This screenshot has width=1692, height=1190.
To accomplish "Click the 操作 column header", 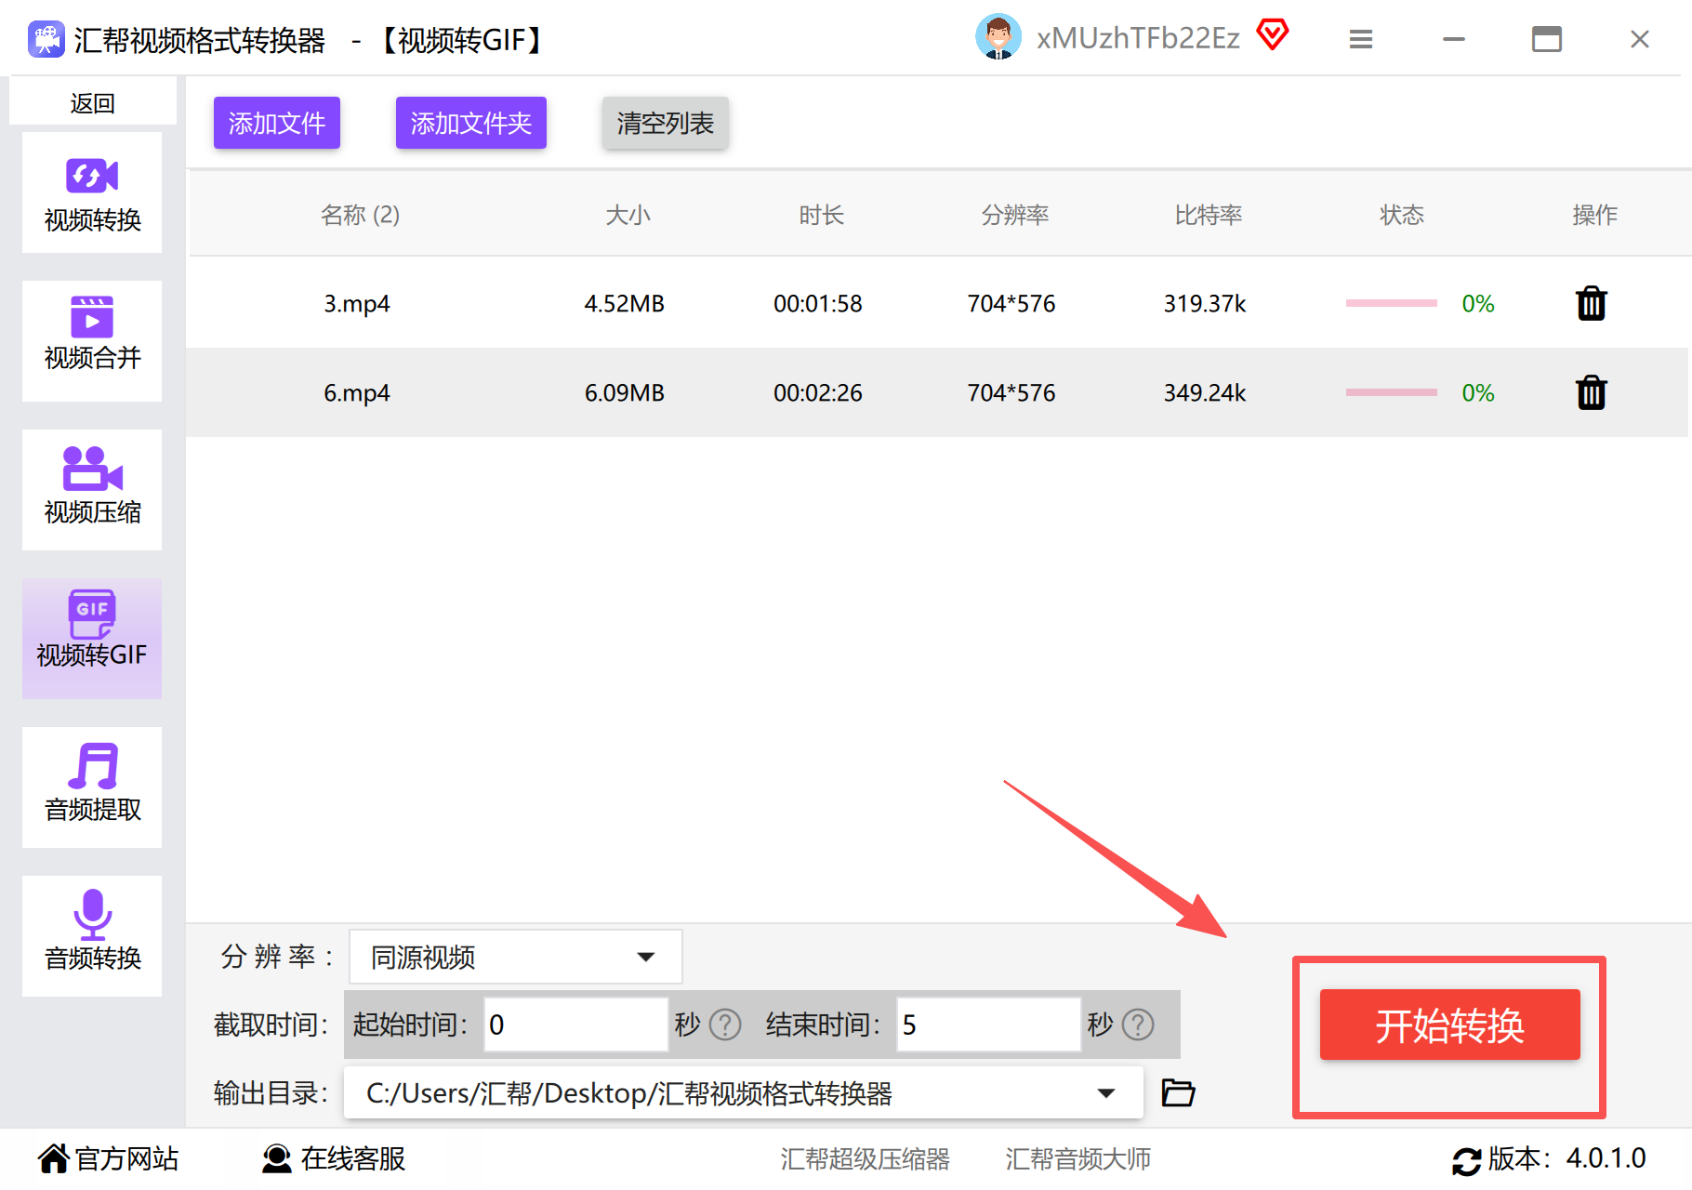I will tap(1595, 215).
